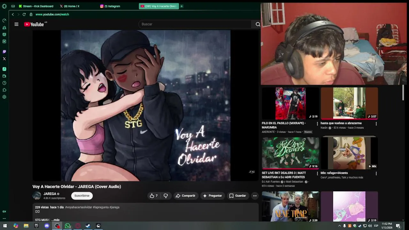This screenshot has width=409, height=230.
Task: Switch to the (9) Home / X tab
Action: tap(70, 6)
